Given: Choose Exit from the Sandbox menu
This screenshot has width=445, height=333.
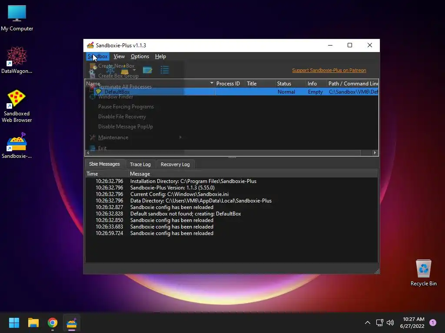Looking at the screenshot, I should [102, 148].
